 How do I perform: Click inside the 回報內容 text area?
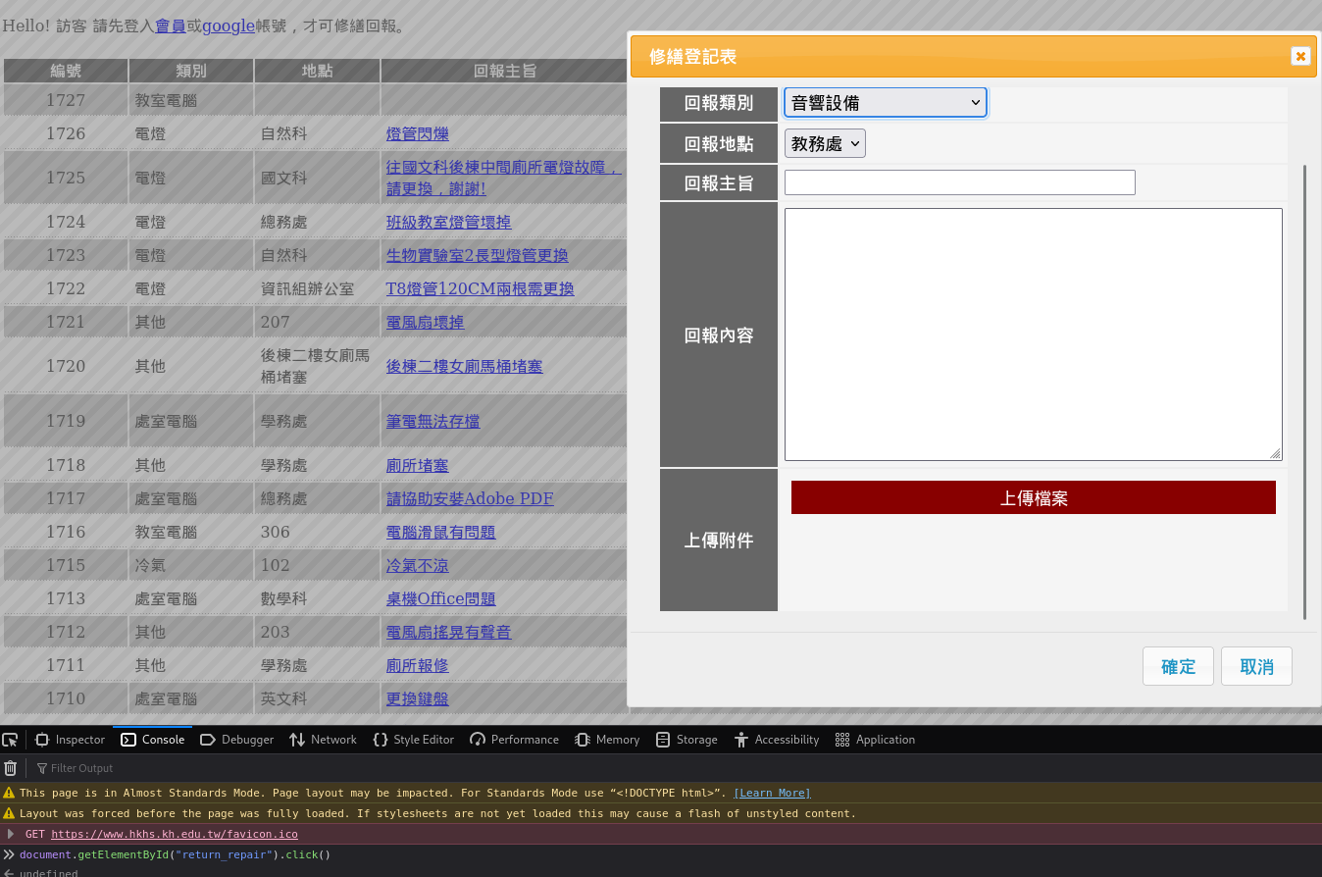click(x=1034, y=335)
